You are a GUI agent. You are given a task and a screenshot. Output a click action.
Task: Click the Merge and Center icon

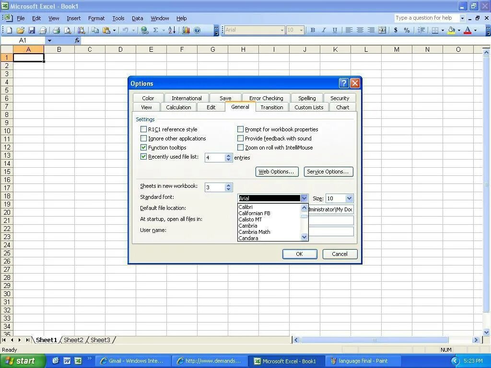tap(382, 30)
